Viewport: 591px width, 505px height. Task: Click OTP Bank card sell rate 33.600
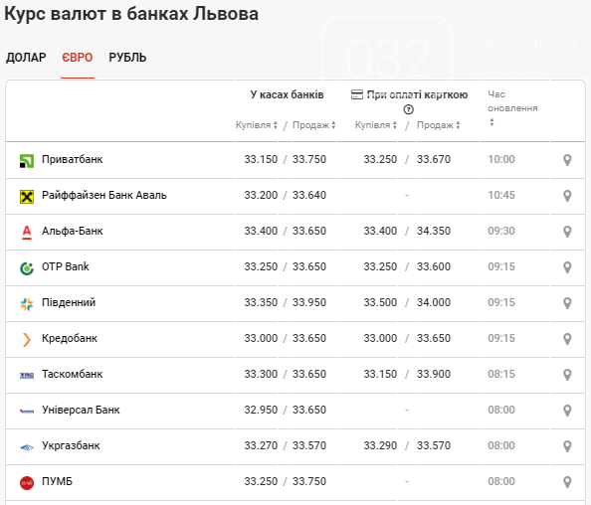[x=434, y=267]
